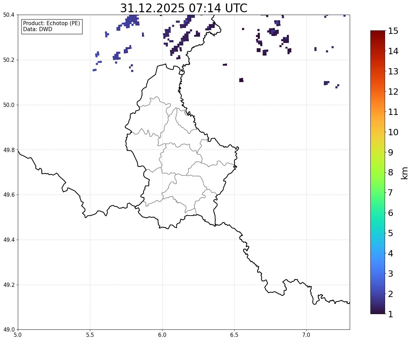
Task: Click the latitude axis label 49.6
Action: tap(8, 195)
